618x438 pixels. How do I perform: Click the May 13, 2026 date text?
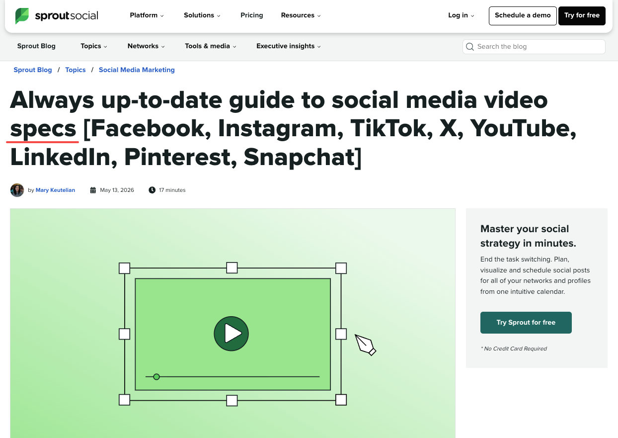[x=117, y=190]
